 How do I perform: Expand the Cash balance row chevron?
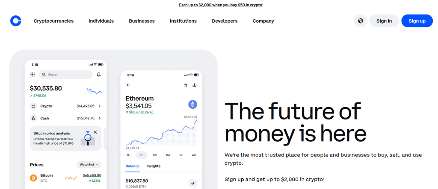(x=100, y=118)
